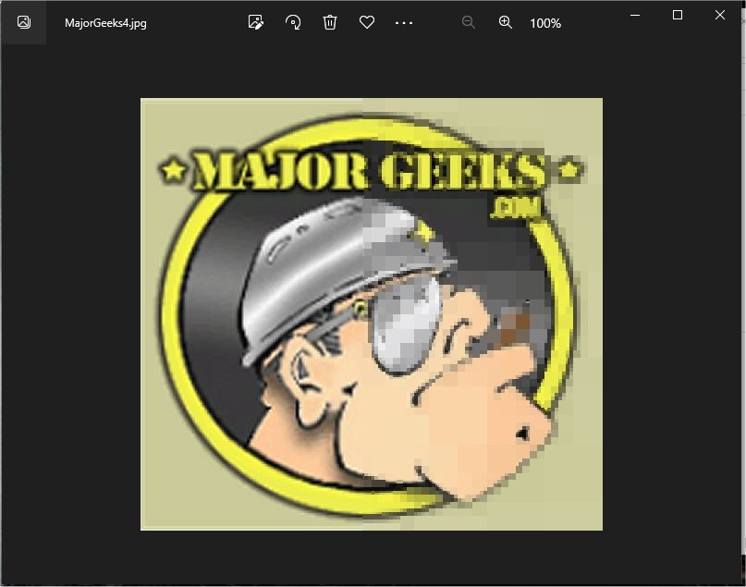
Task: Open the photo collection view icon
Action: click(24, 22)
